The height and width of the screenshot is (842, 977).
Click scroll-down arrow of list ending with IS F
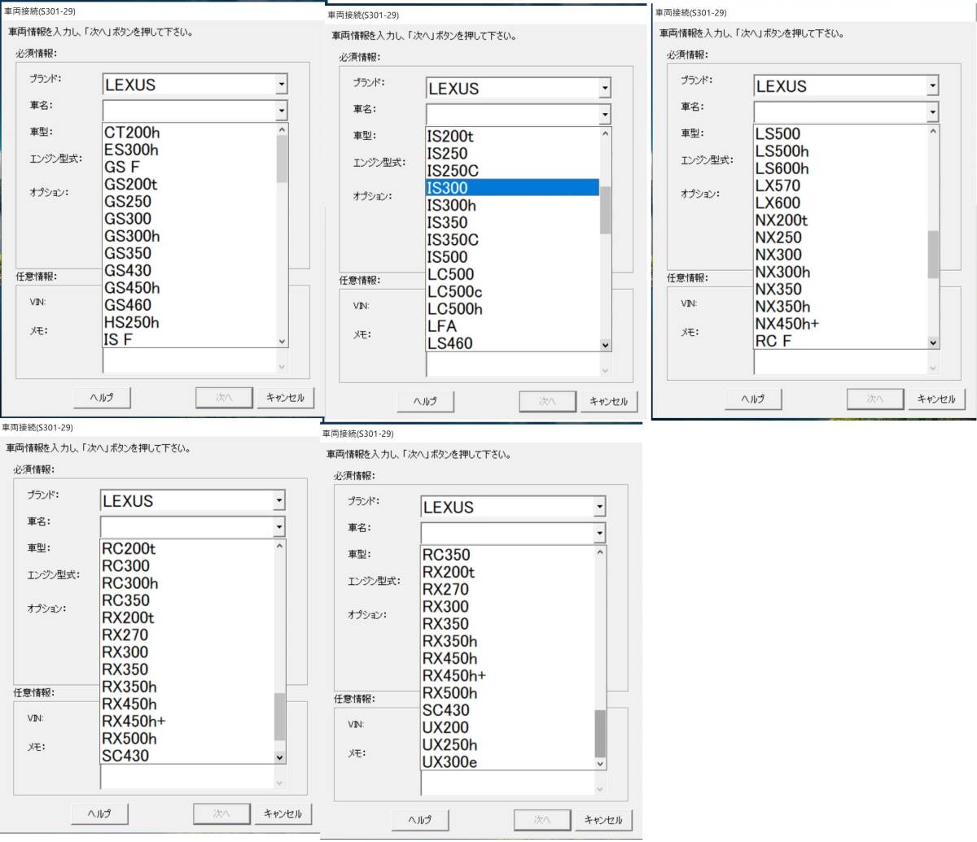point(282,342)
